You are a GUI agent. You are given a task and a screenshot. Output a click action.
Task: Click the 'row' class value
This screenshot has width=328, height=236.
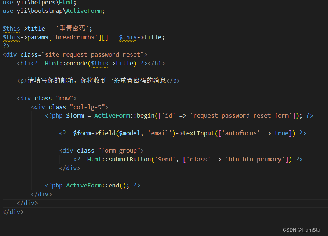coord(65,98)
